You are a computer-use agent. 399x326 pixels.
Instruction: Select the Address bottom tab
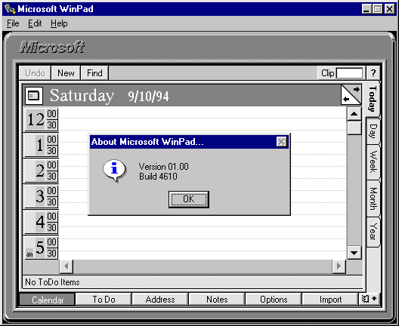click(x=160, y=300)
